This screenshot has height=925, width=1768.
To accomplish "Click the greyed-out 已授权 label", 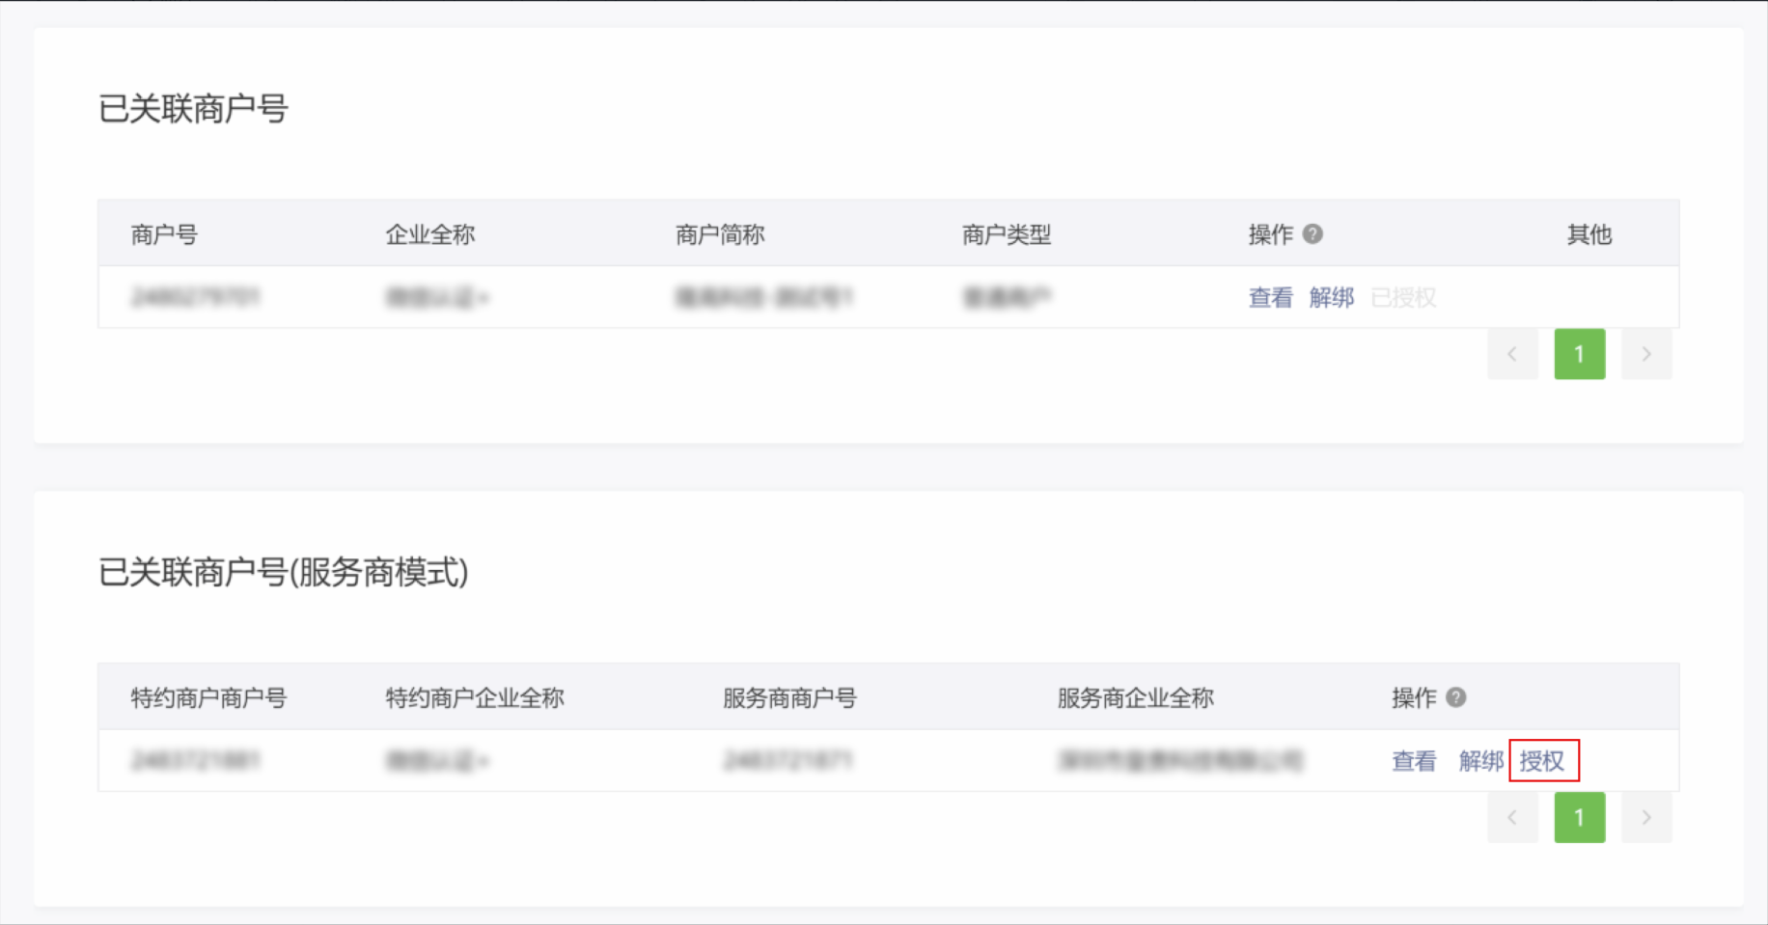I will 1403,297.
